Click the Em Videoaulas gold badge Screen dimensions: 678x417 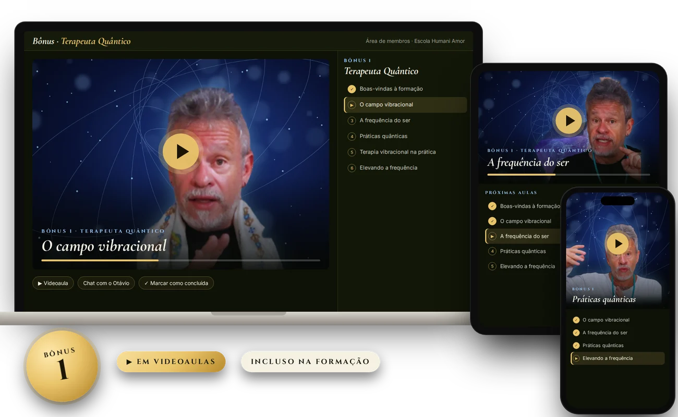coord(171,362)
